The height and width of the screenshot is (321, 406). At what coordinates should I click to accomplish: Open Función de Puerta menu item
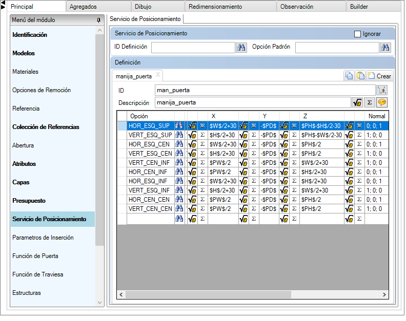[x=35, y=256]
